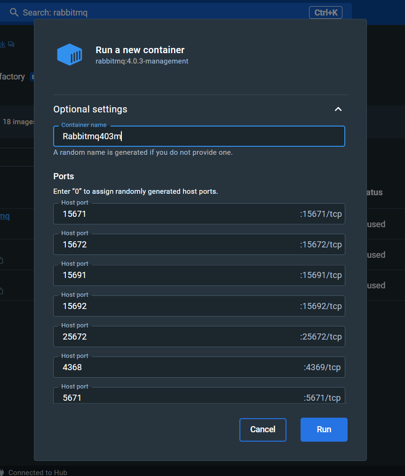Image resolution: width=405 pixels, height=476 pixels.
Task: Click the 'Connected to Hub' status text
Action: coord(38,472)
